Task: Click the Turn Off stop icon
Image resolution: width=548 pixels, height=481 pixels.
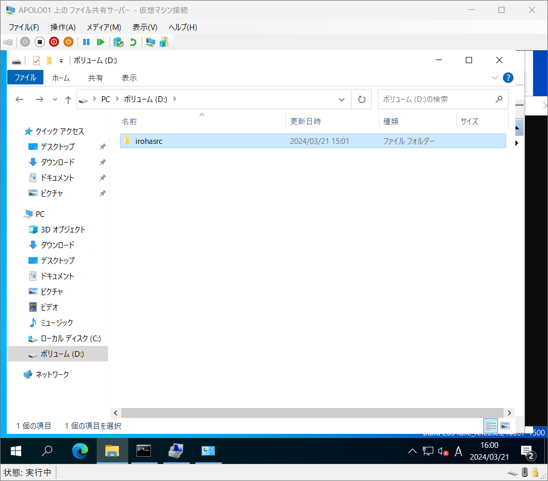Action: pos(40,42)
